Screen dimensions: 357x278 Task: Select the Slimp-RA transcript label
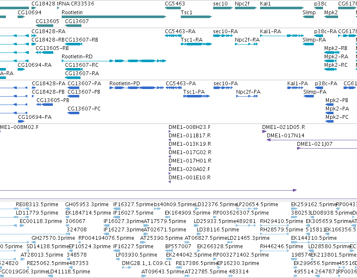point(314,39)
